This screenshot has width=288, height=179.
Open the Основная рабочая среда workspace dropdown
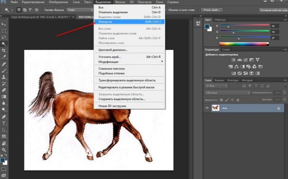(274, 10)
